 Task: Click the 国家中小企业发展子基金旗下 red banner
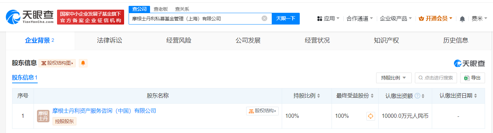[91, 17]
